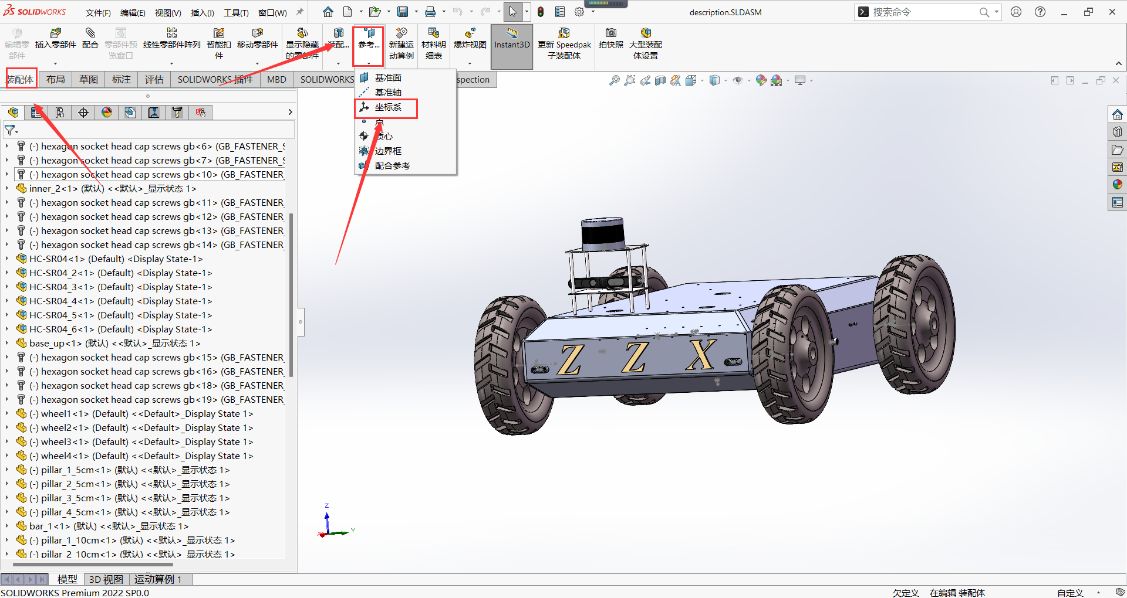Select the Mate tool
Image resolution: width=1127 pixels, height=598 pixels.
click(90, 40)
